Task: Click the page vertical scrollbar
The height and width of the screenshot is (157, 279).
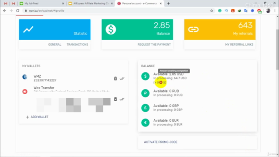Action: pos(277,50)
